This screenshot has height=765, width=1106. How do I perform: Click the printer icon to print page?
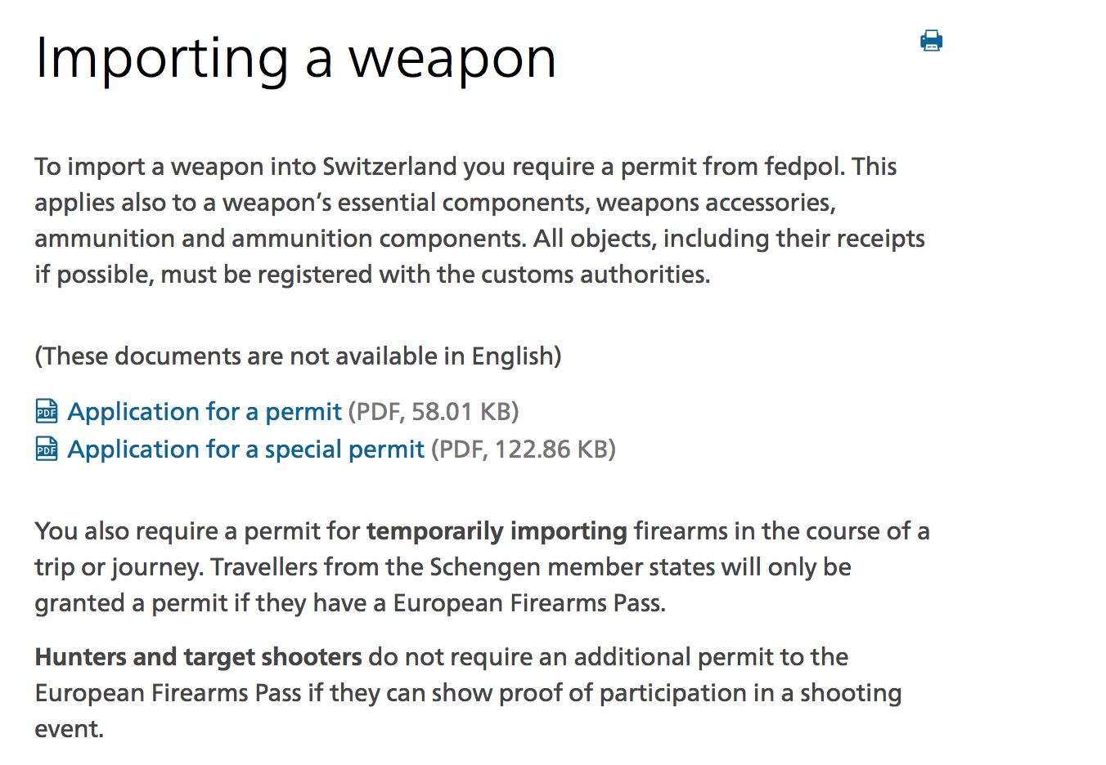coord(931,41)
